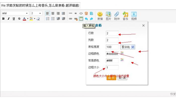Click the redo arrow icon

click(92, 19)
